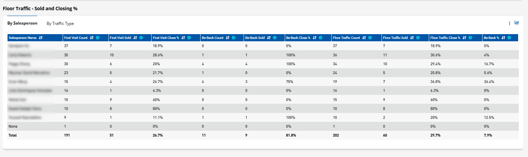Click the First Visit Count header label
Image resolution: width=528 pixels, height=157 pixels.
tap(76, 38)
